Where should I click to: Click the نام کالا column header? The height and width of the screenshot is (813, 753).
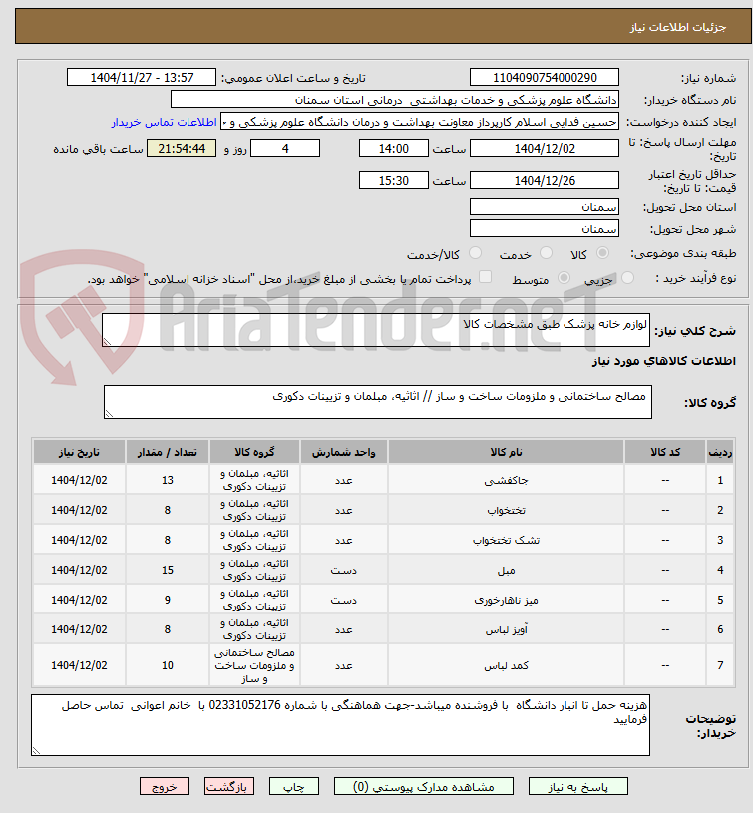(x=506, y=452)
